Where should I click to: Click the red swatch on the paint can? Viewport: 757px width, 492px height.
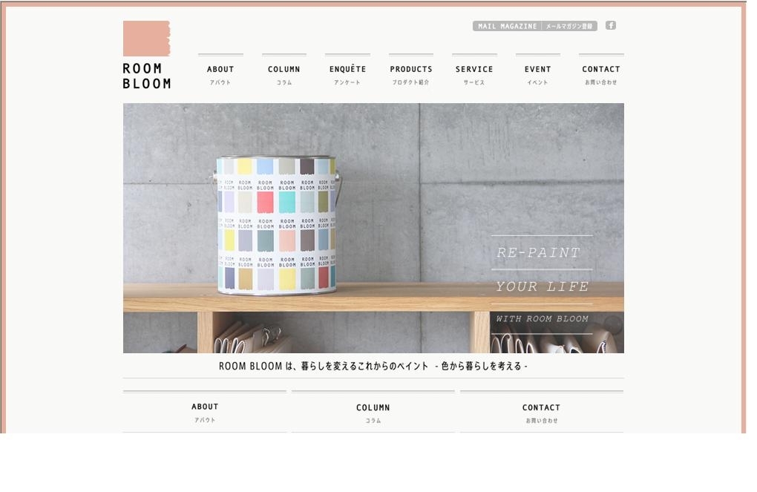tap(265, 203)
